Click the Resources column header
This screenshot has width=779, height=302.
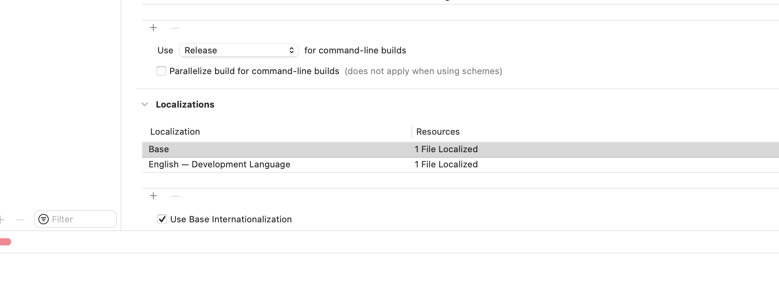(x=438, y=132)
